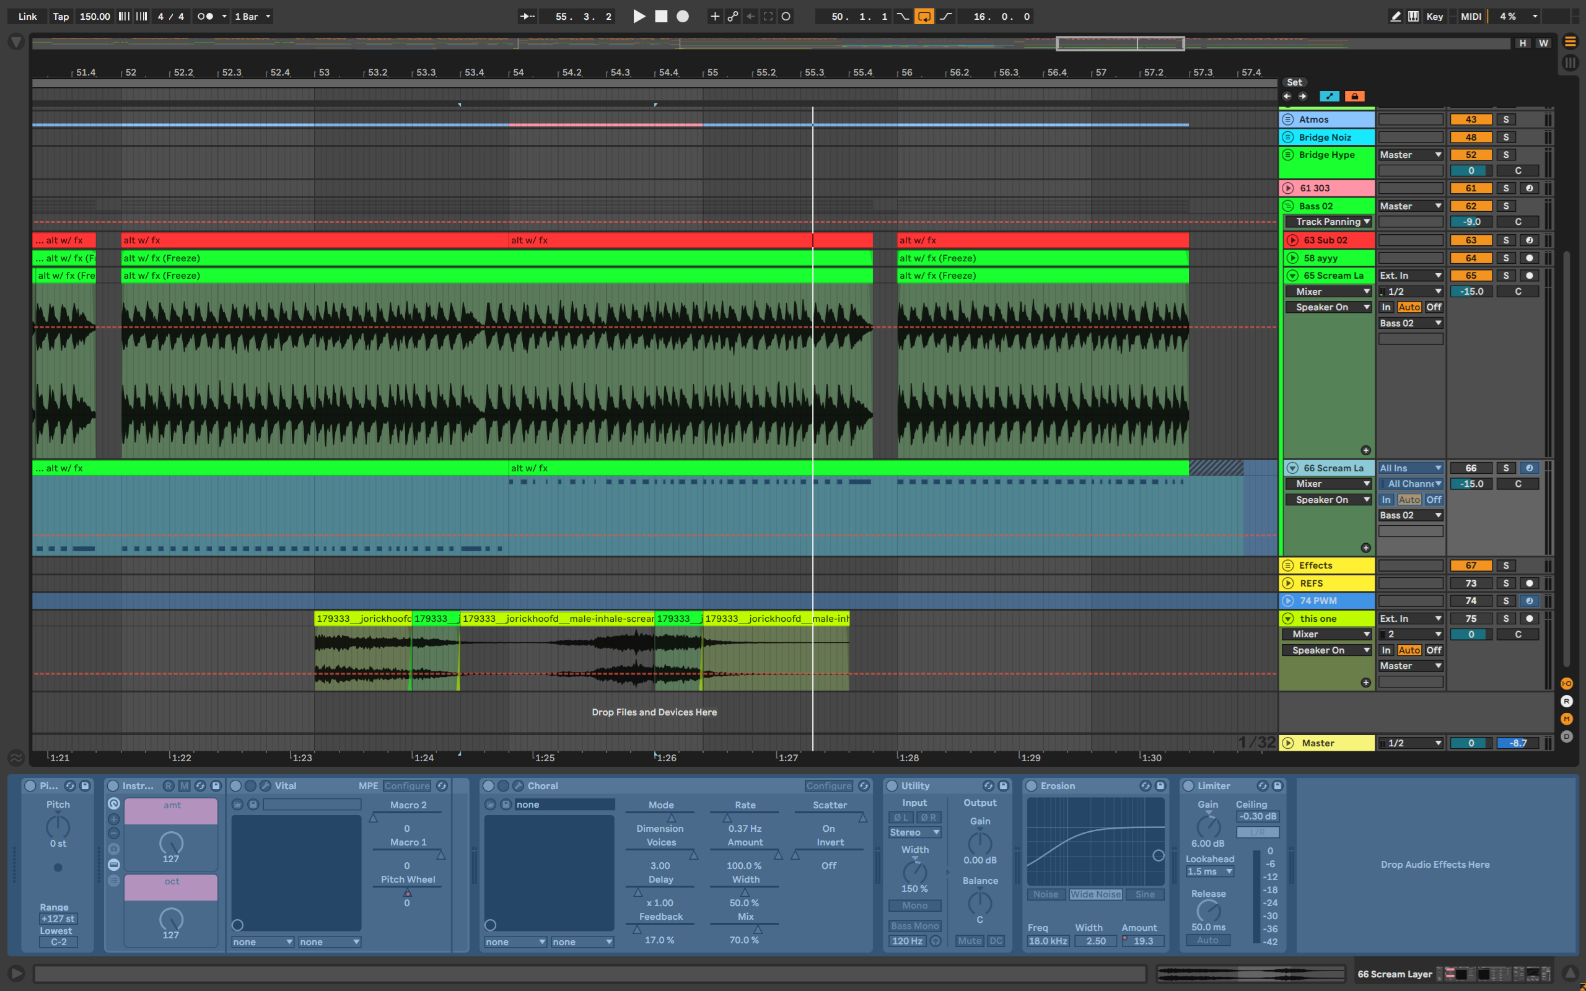This screenshot has width=1586, height=991.
Task: Toggle the Follow playback icon
Action: [528, 16]
